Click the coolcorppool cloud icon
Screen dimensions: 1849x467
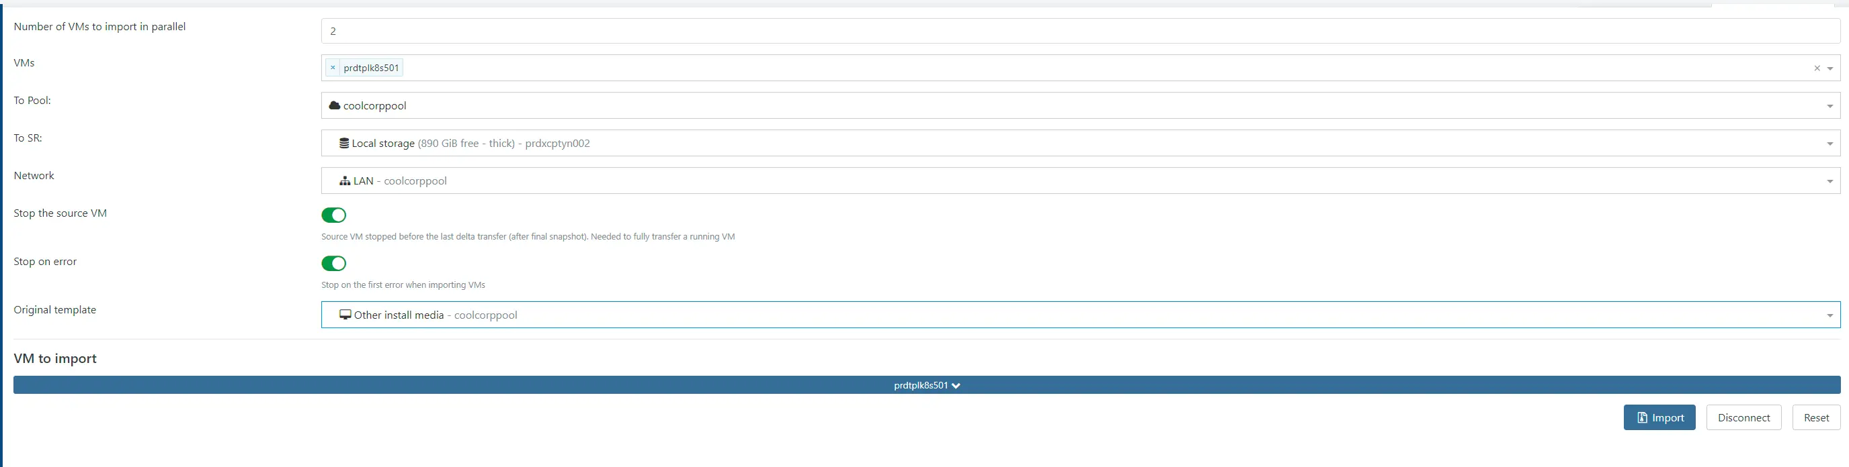point(335,105)
